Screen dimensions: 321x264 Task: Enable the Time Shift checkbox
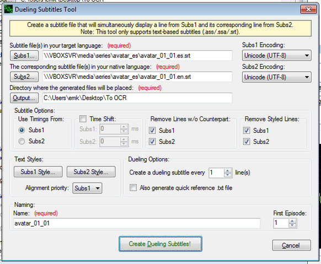click(x=83, y=119)
